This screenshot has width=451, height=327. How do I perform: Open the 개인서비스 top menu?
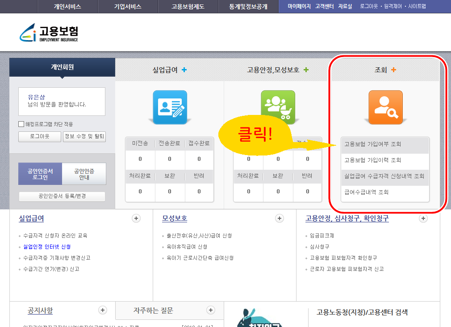click(x=67, y=7)
